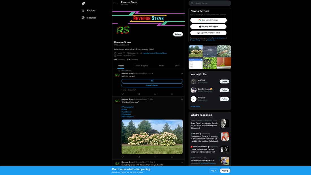Open more options on the Sep 9 tweet

tap(182, 162)
